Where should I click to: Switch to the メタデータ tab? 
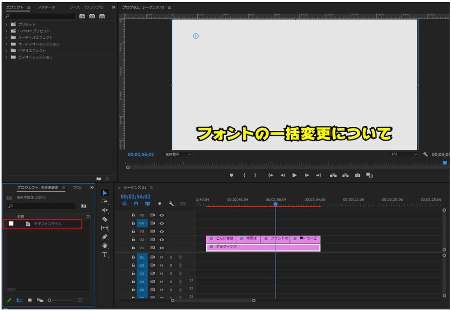click(46, 7)
